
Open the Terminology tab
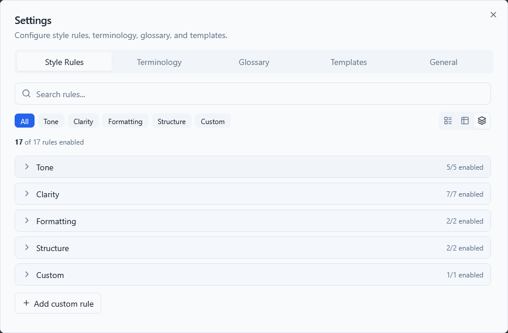click(159, 62)
